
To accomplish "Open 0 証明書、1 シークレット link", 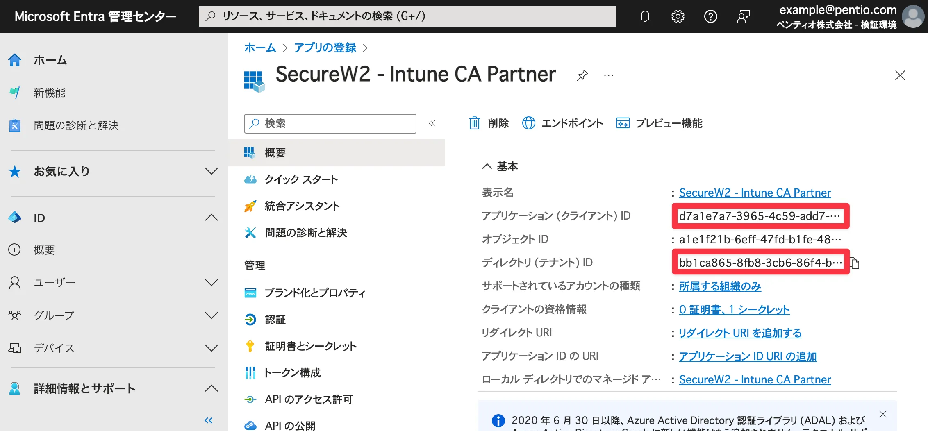I will [x=734, y=309].
